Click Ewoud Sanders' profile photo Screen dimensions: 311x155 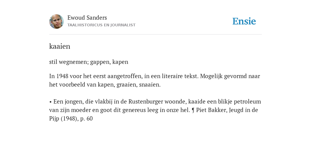pos(56,21)
